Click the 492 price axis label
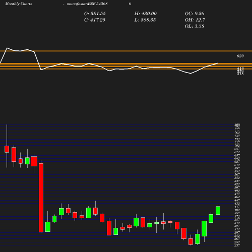 pyautogui.click(x=237, y=191)
